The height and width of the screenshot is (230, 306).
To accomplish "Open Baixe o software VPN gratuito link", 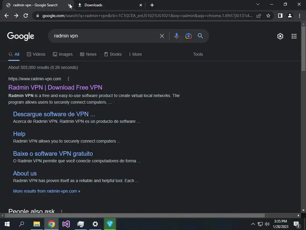I will point(53,154).
